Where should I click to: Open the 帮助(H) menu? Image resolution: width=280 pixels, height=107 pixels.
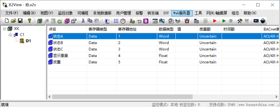point(250,13)
